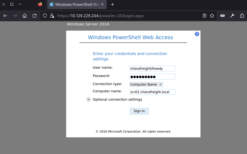Maximize the browser window
Viewport: 247px width, 154px height.
(x=12, y=4)
